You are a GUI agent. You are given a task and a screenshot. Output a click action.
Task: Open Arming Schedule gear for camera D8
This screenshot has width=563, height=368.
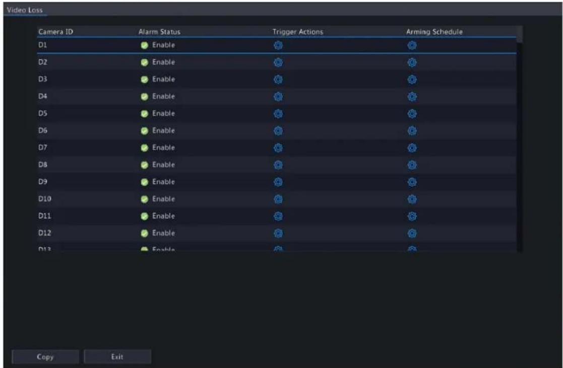click(412, 165)
